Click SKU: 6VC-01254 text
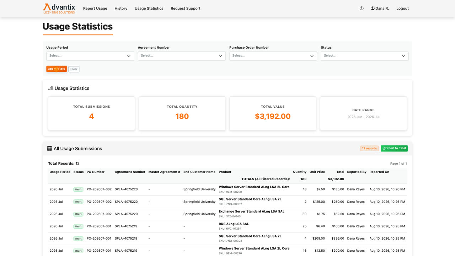 pyautogui.click(x=230, y=229)
